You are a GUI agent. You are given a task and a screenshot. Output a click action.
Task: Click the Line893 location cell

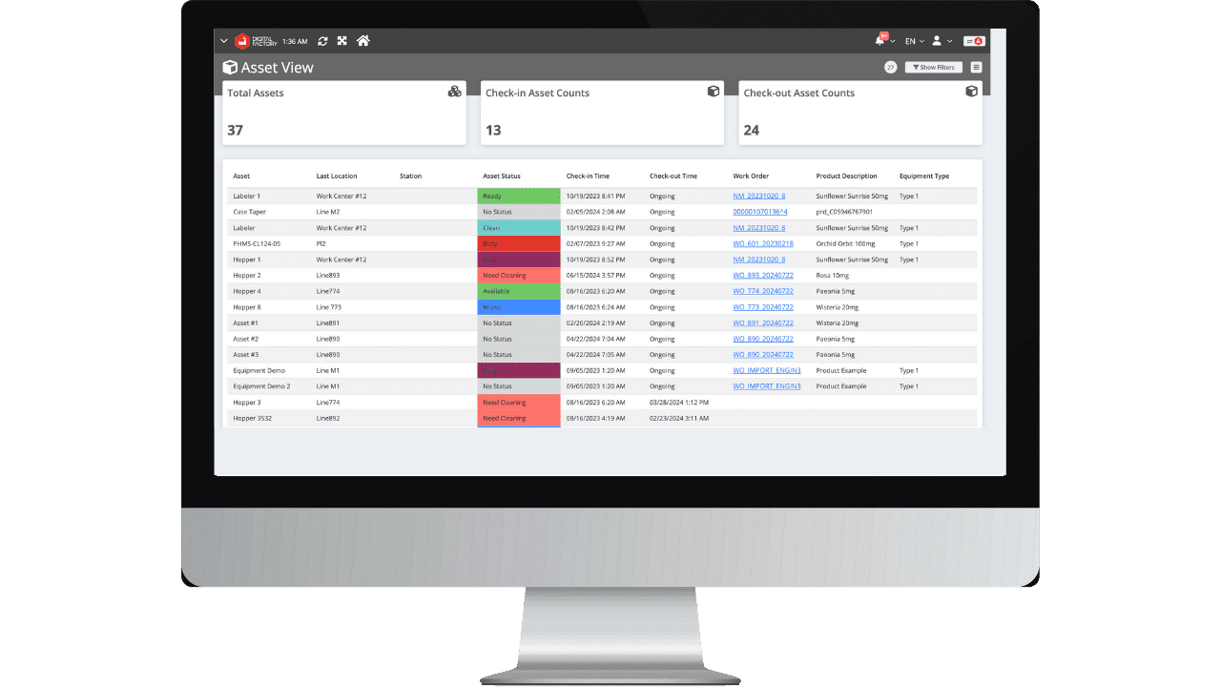[328, 275]
